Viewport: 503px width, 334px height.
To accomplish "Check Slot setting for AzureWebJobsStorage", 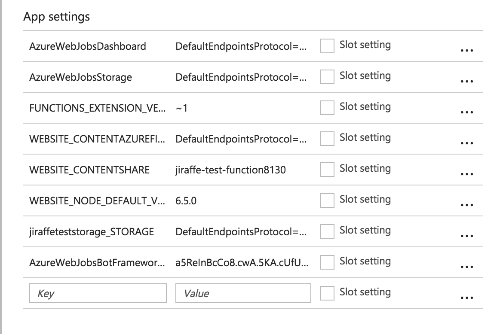I will click(327, 77).
